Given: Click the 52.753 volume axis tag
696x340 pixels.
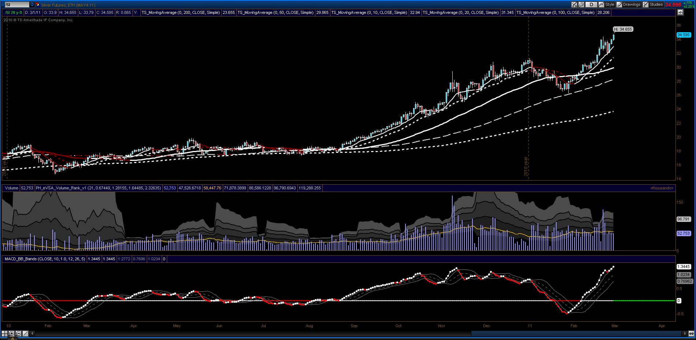Looking at the screenshot, I should [683, 233].
